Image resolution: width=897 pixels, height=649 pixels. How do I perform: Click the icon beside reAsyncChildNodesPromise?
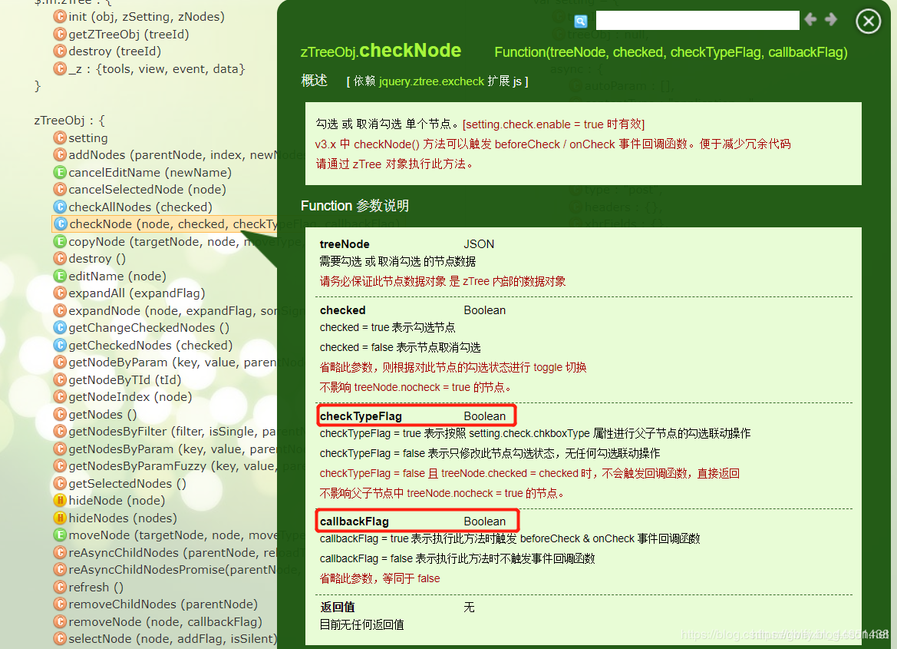[x=60, y=570]
